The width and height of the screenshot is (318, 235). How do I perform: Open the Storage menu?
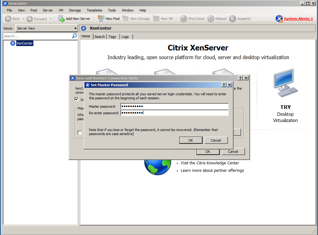75,10
